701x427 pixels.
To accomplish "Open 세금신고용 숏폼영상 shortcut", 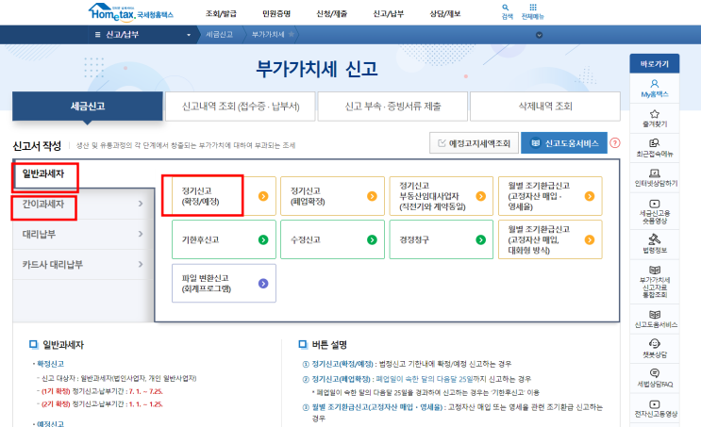I will pos(655,212).
